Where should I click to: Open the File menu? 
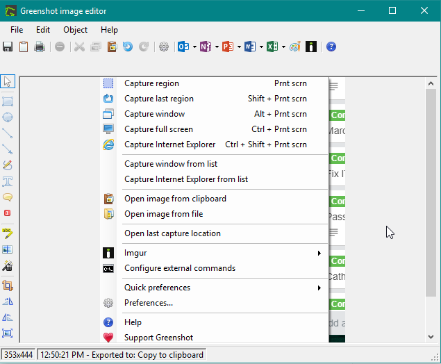tap(17, 30)
